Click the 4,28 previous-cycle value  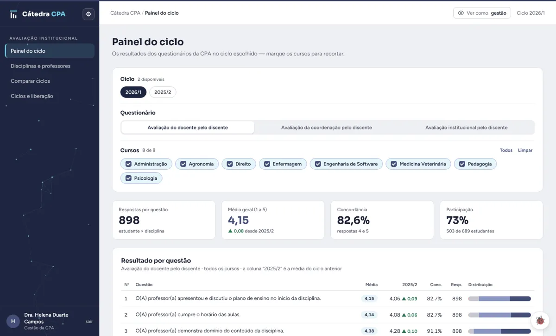[x=395, y=331]
